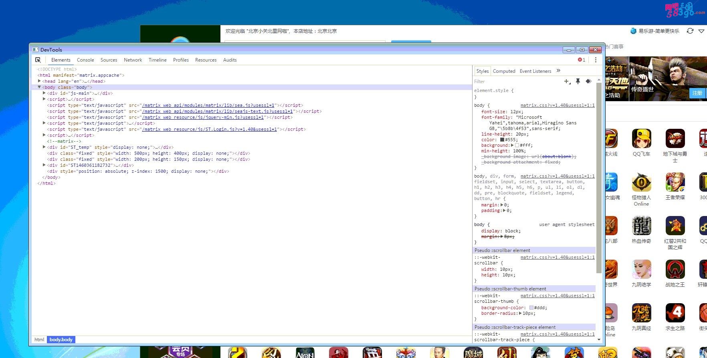Viewport: 707px width, 358px height.
Task: Expand the background shorthand property triangle
Action: pos(512,145)
